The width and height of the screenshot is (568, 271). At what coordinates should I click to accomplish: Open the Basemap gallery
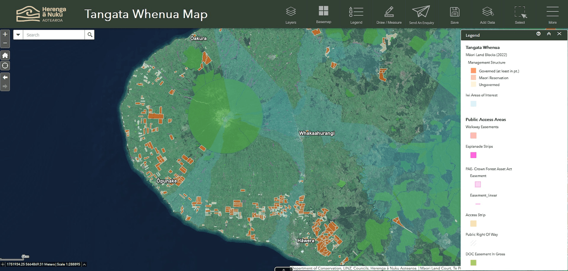[323, 14]
